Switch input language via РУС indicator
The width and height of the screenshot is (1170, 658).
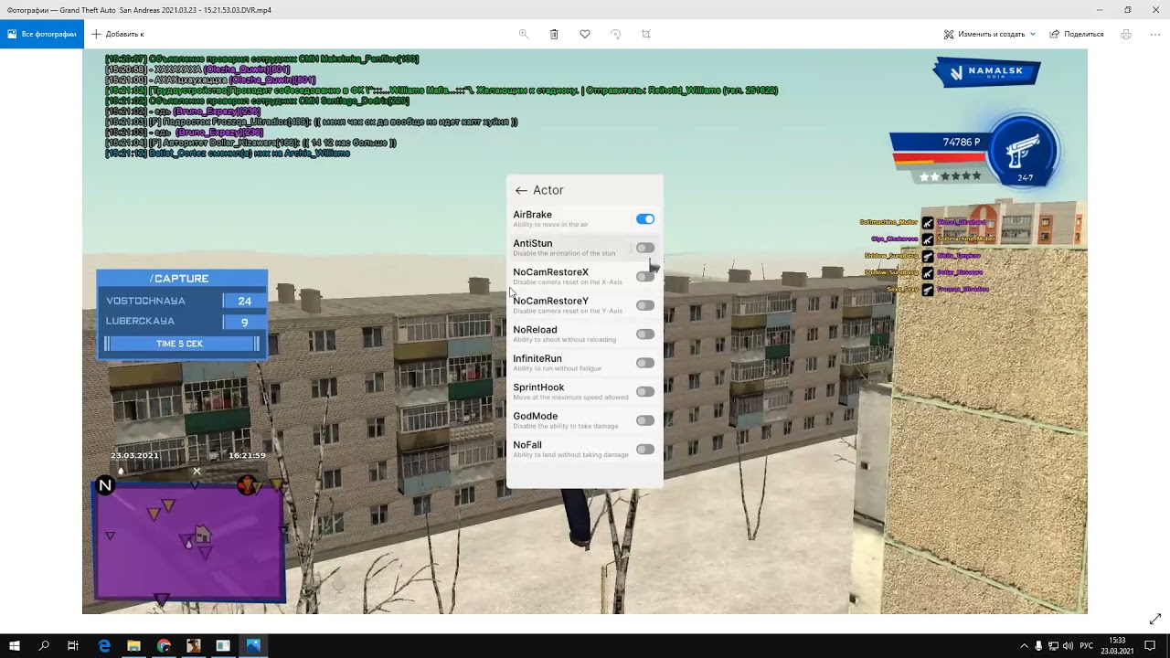(1087, 646)
